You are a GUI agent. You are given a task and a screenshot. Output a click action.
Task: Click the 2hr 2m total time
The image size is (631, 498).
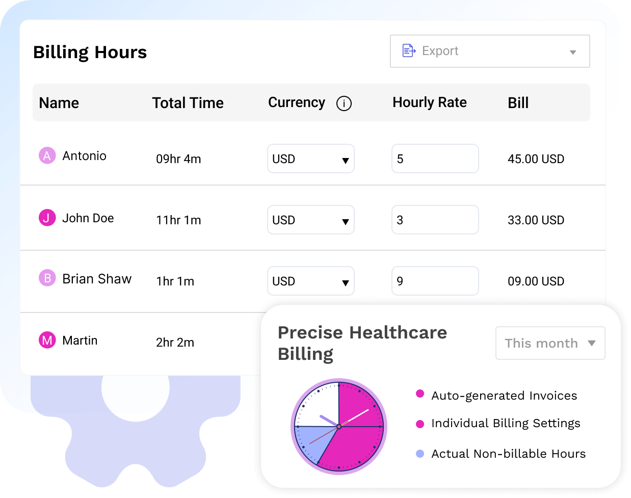click(x=175, y=343)
